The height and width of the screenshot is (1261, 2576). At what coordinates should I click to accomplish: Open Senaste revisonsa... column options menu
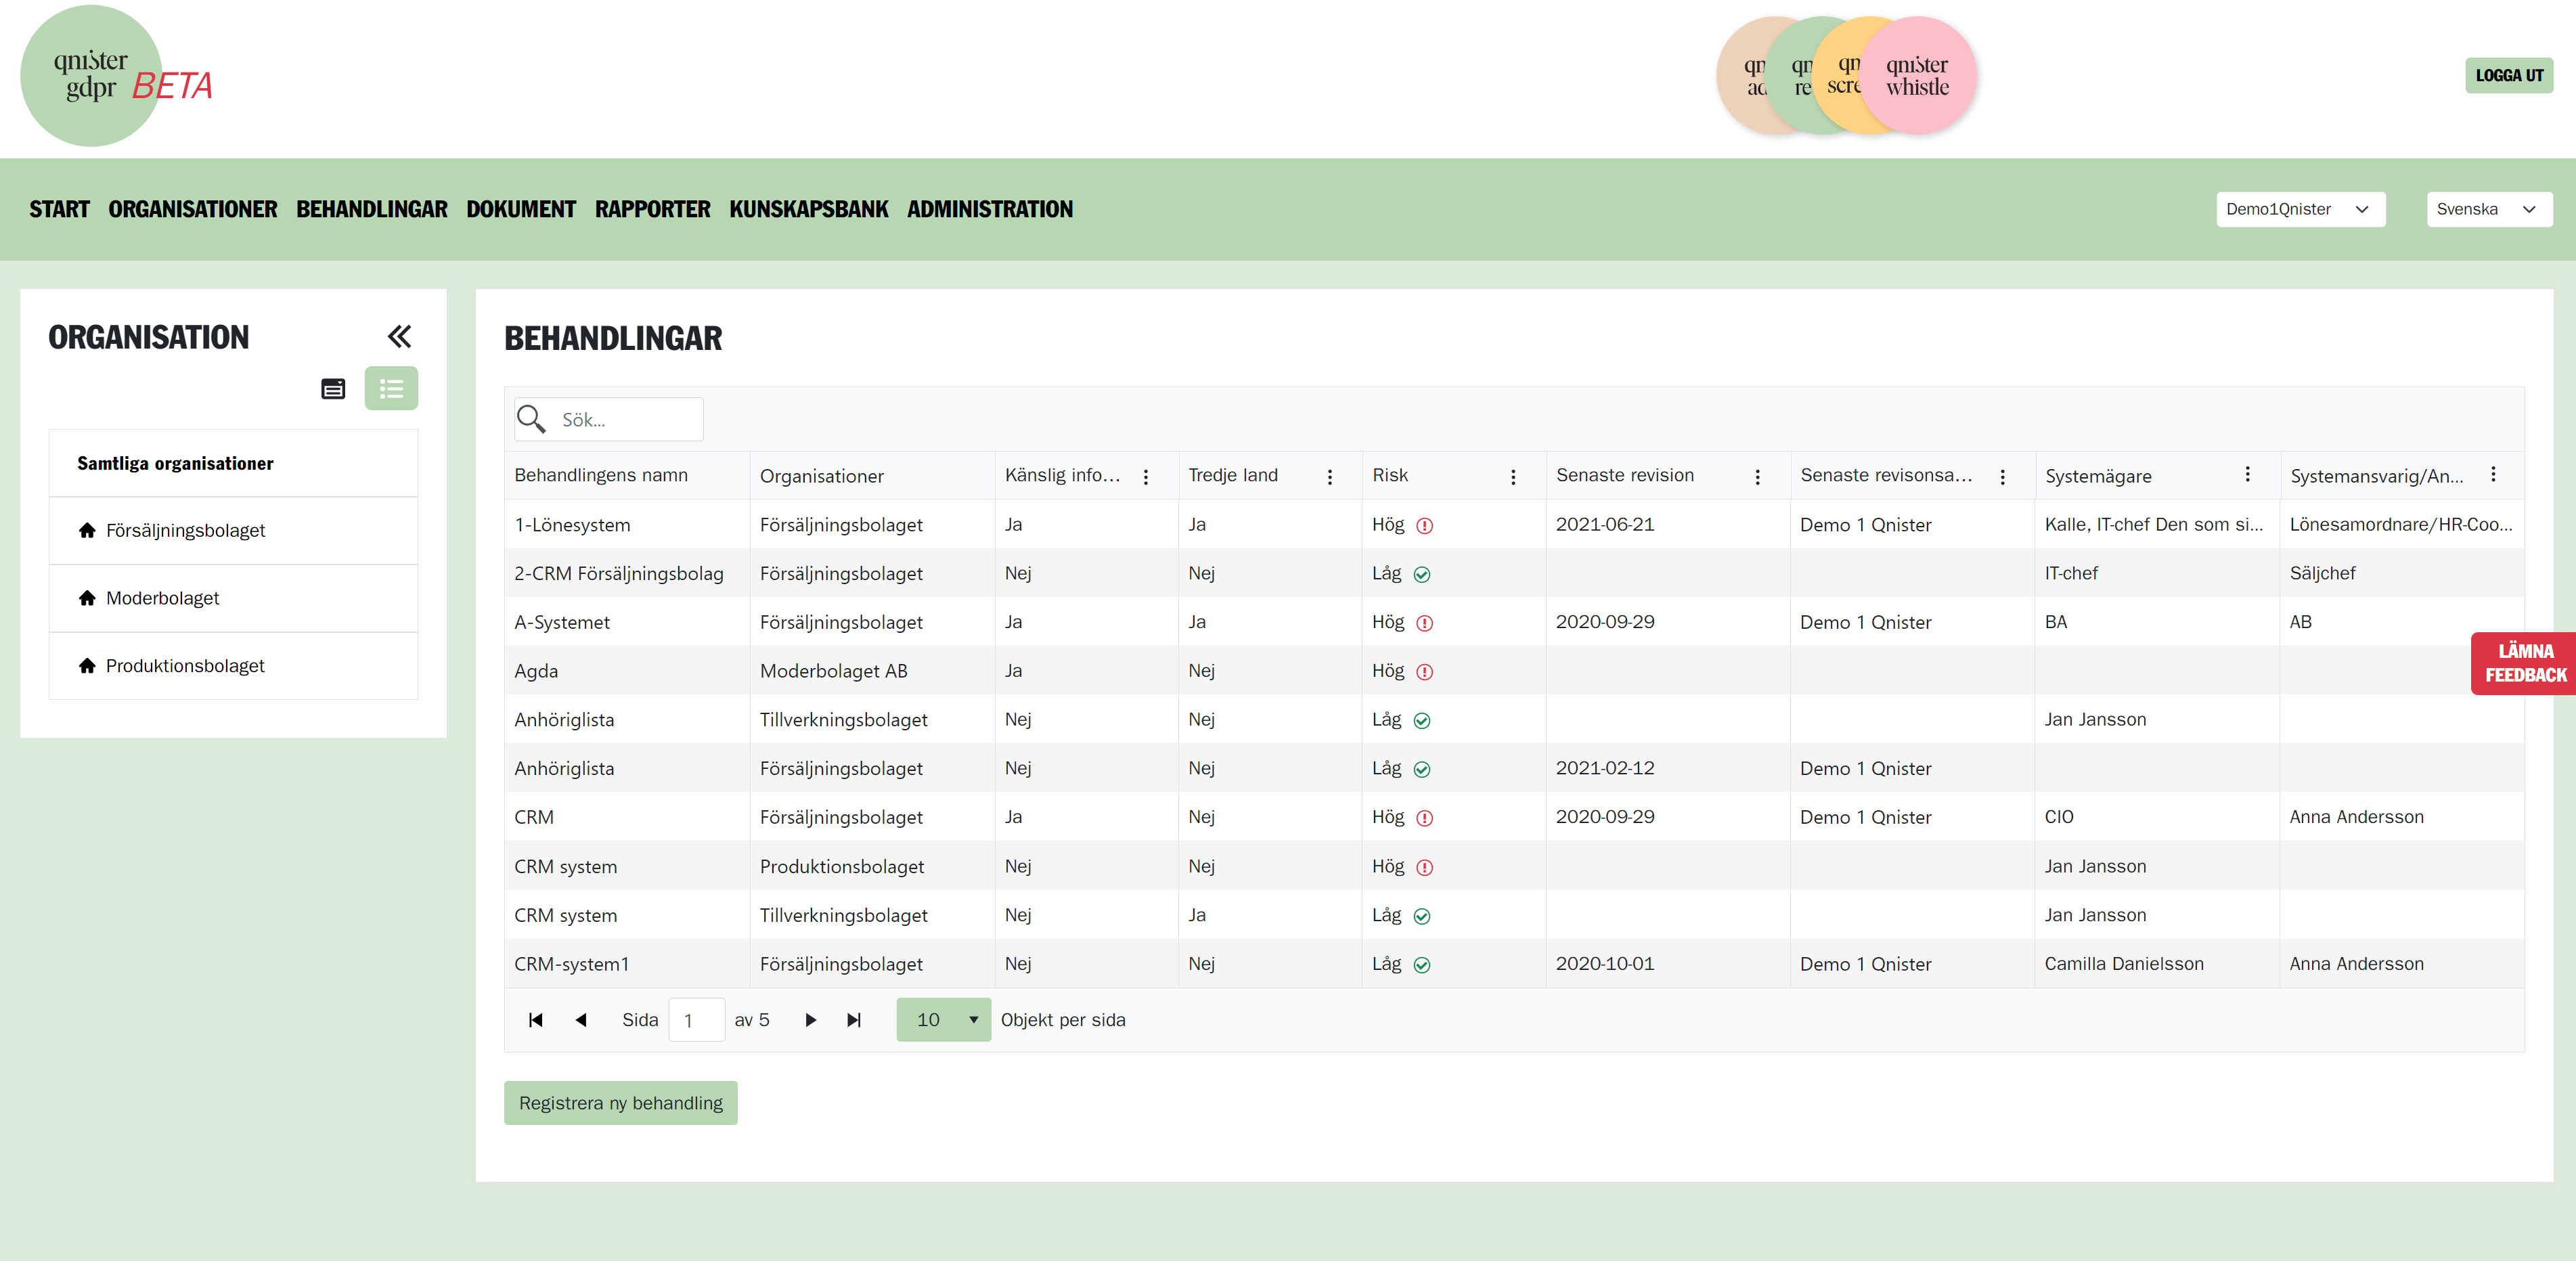[x=2002, y=477]
